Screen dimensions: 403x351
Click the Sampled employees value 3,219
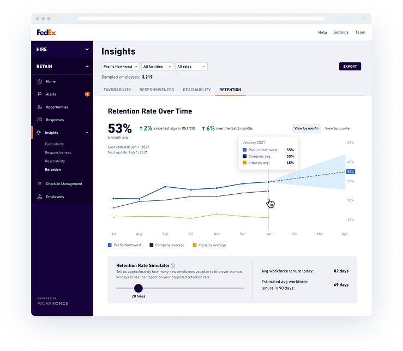coord(147,77)
